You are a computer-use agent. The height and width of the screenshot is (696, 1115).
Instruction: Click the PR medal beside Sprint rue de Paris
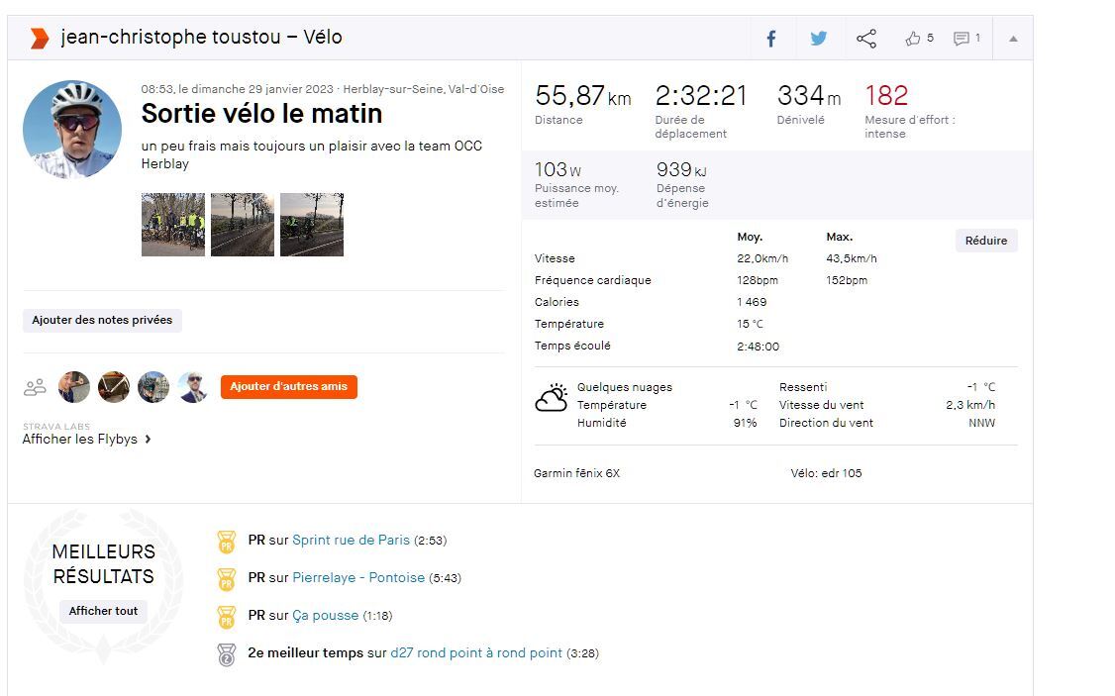click(226, 542)
